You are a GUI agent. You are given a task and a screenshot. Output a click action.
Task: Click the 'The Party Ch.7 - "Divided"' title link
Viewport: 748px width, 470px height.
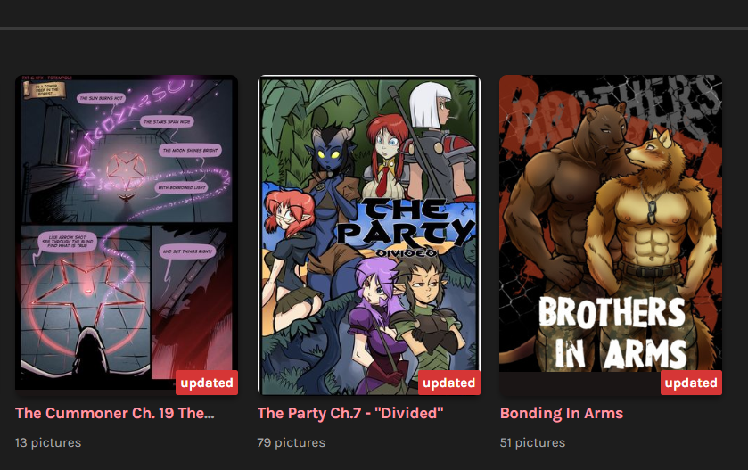pos(350,413)
